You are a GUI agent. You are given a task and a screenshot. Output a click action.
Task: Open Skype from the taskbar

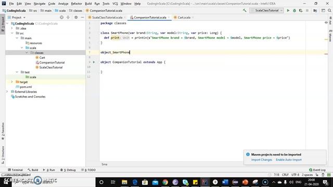click(185, 182)
